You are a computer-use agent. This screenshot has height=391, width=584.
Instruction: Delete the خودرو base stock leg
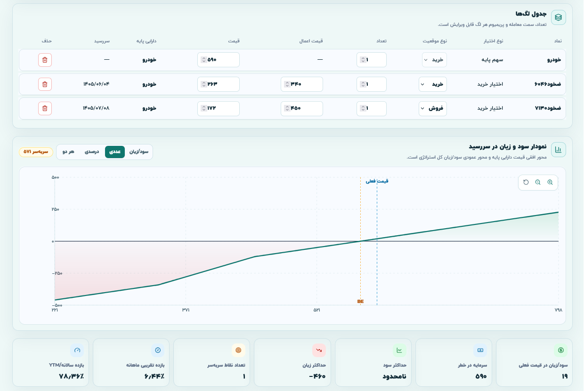[x=45, y=60]
